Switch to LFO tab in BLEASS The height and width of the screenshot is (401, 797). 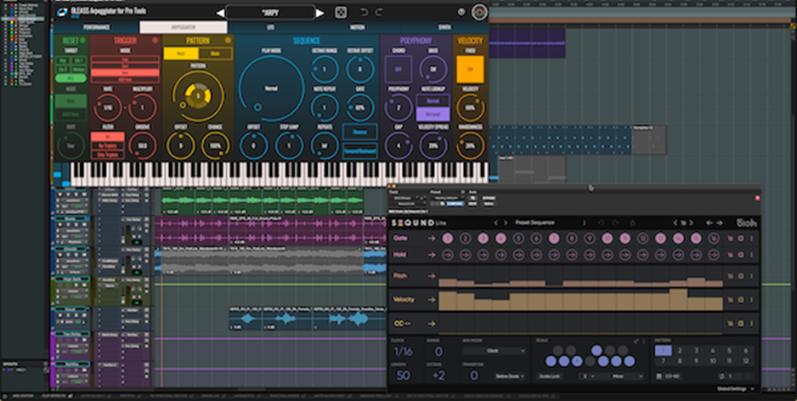pyautogui.click(x=271, y=27)
